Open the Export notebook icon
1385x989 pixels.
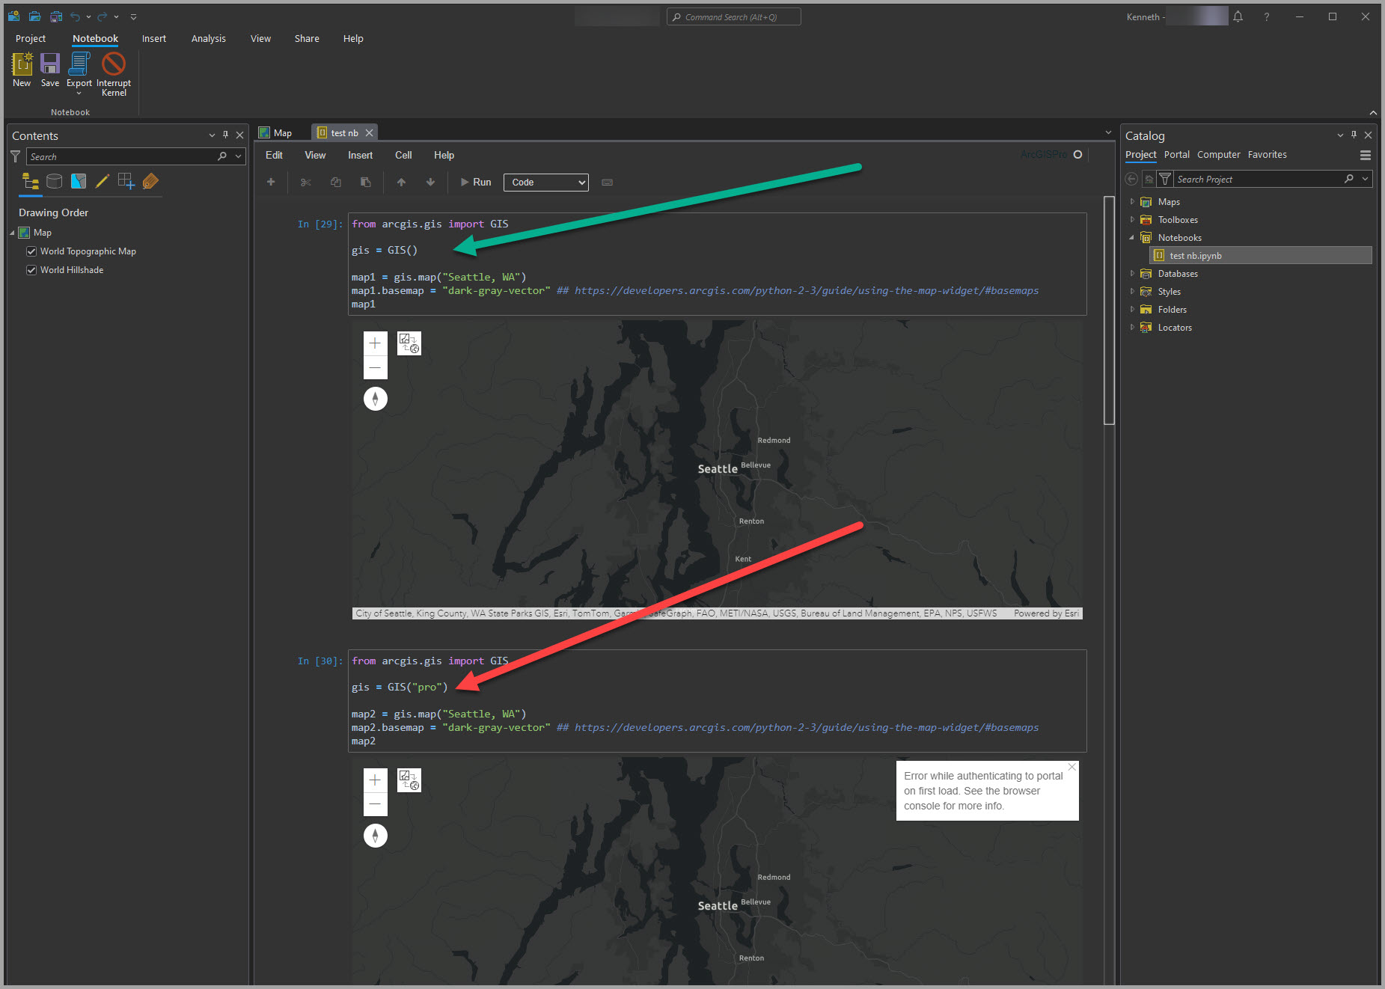79,64
